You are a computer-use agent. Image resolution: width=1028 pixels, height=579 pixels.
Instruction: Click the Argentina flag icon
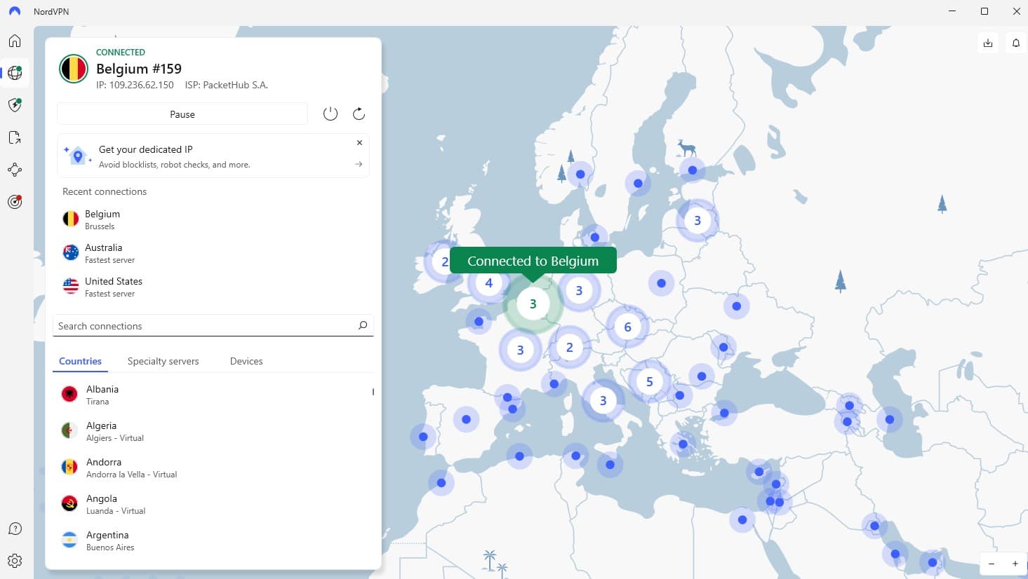[69, 540]
